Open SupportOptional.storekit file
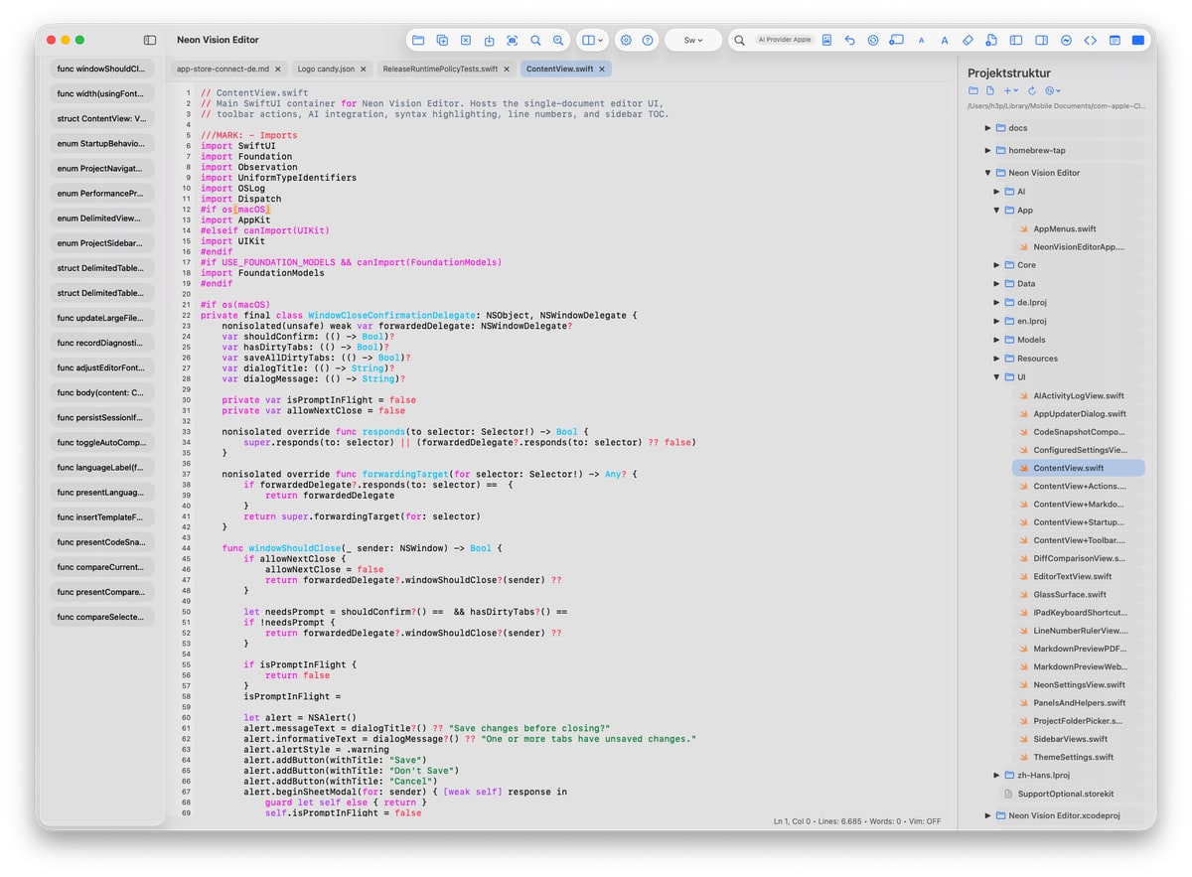This screenshot has width=1192, height=877. tap(1073, 794)
